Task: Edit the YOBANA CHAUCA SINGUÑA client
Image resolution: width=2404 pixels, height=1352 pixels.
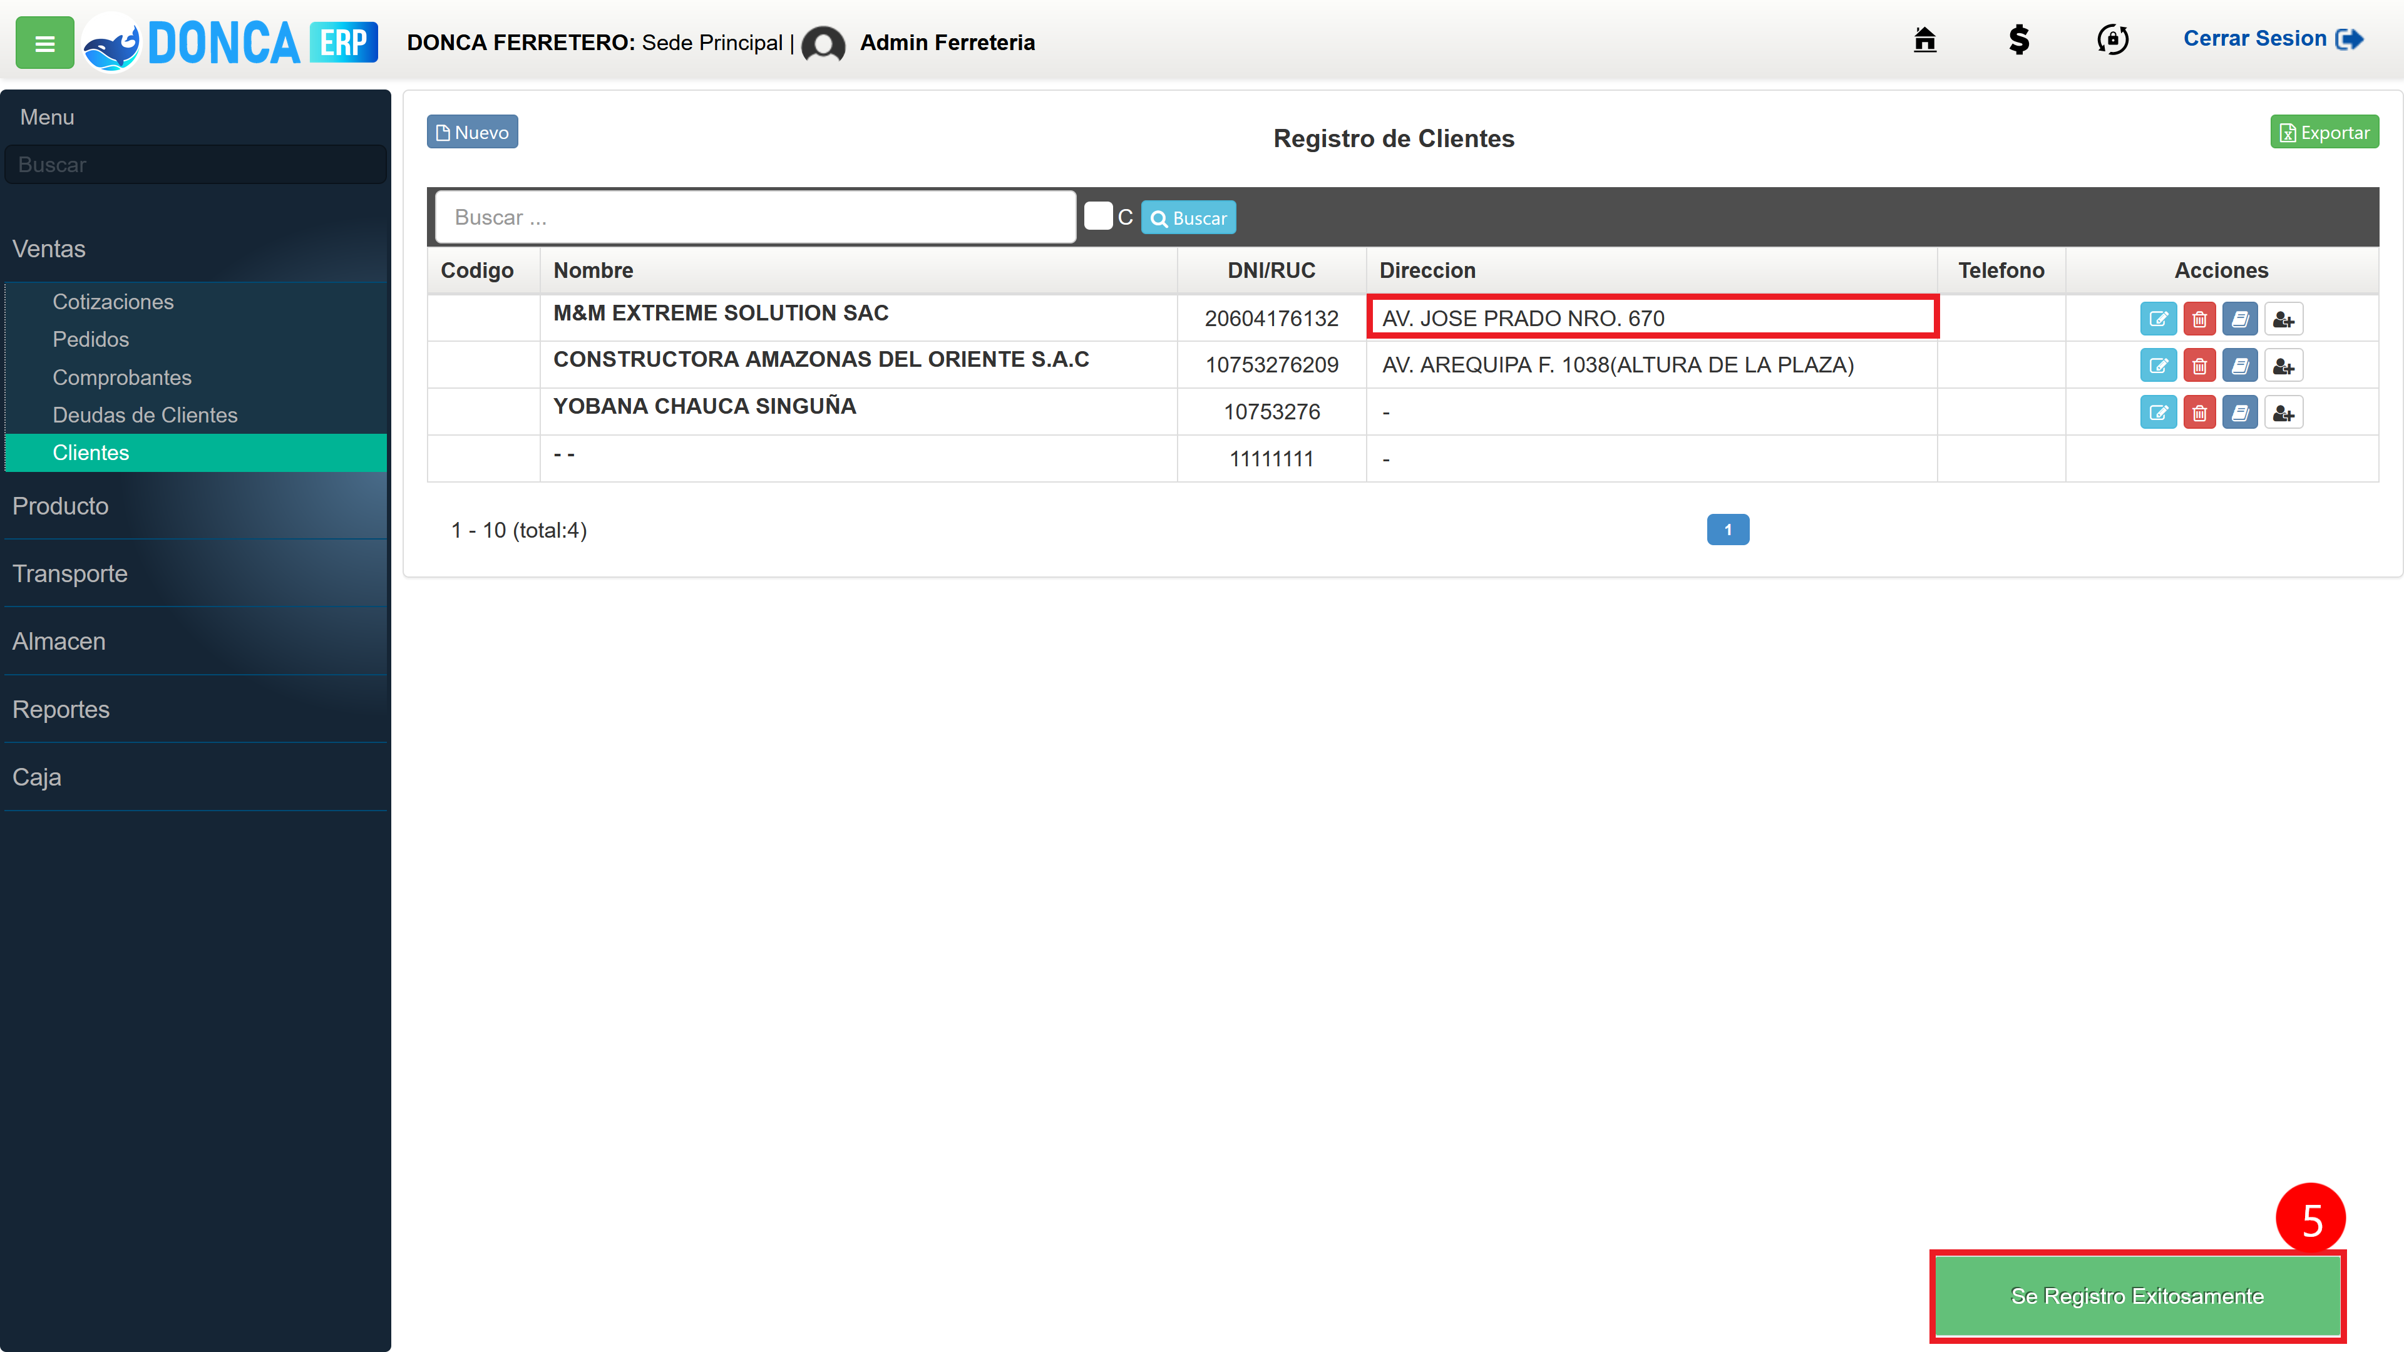Action: point(2157,412)
